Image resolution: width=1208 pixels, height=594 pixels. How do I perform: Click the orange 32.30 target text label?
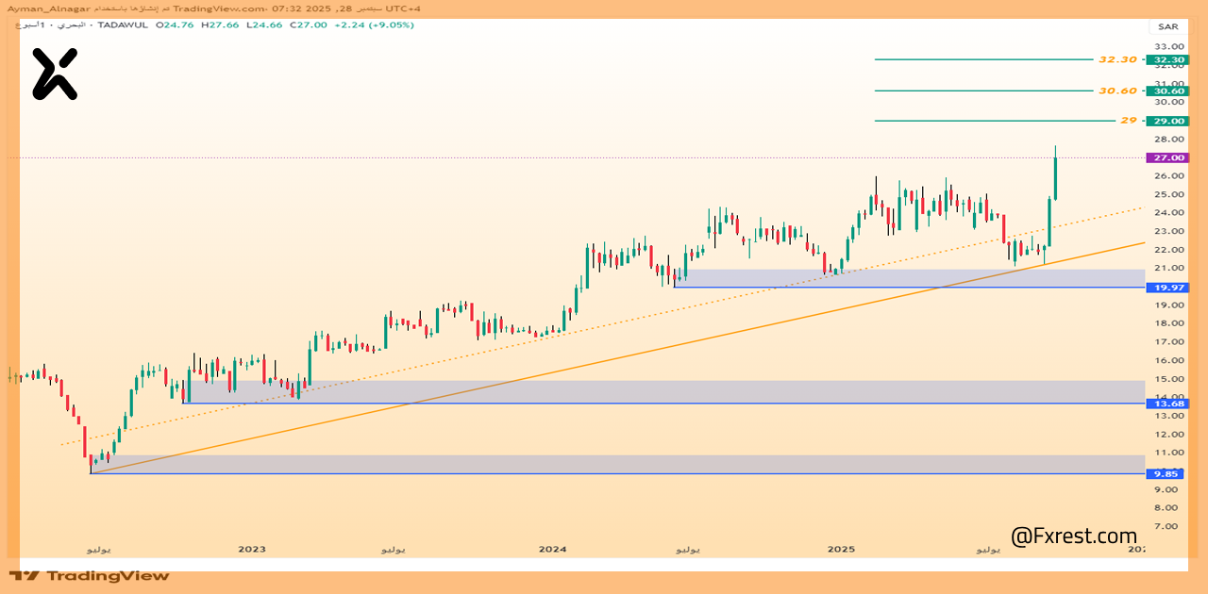[x=1117, y=59]
